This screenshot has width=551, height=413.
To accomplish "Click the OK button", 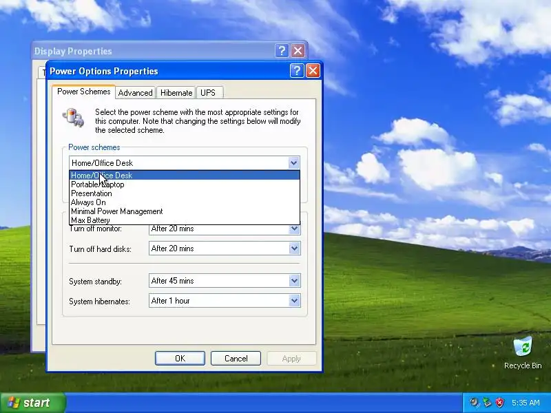I will pyautogui.click(x=180, y=358).
